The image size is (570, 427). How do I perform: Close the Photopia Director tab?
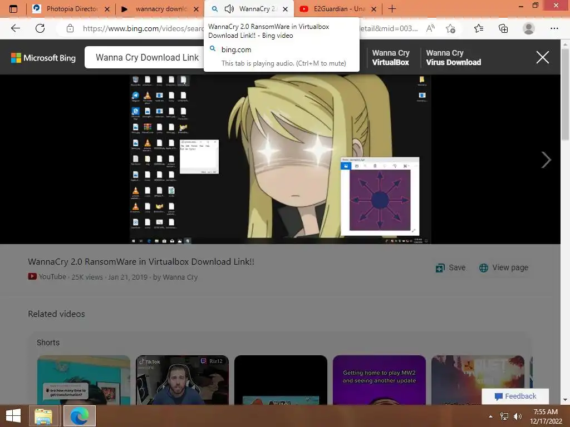(107, 9)
